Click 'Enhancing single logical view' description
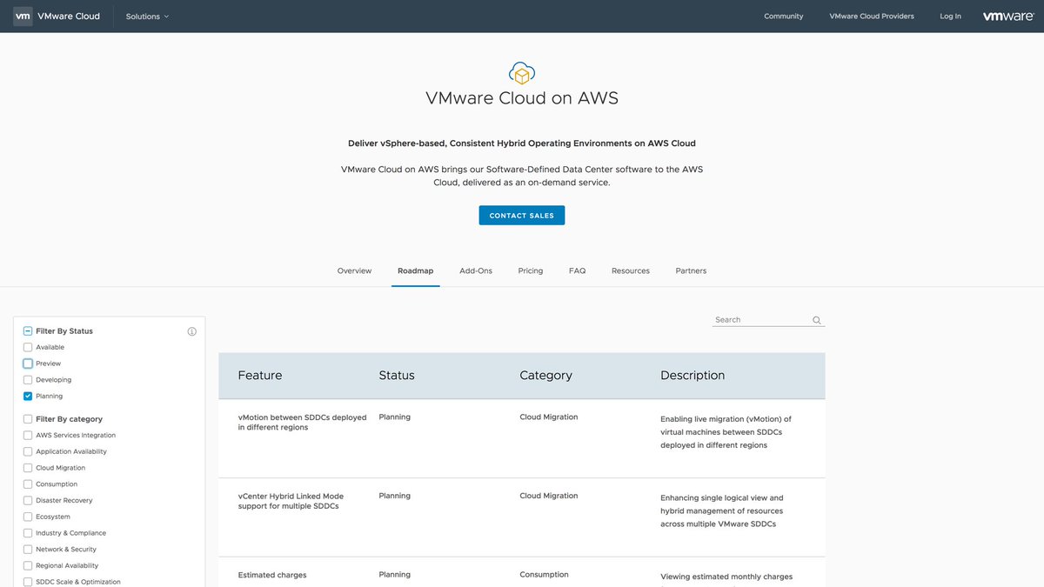This screenshot has width=1044, height=587. 722,511
